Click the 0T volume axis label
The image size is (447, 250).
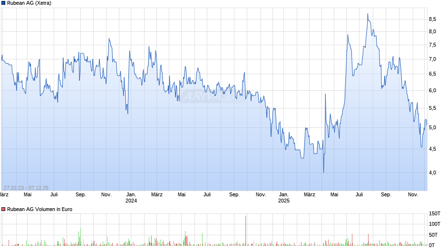(432, 245)
